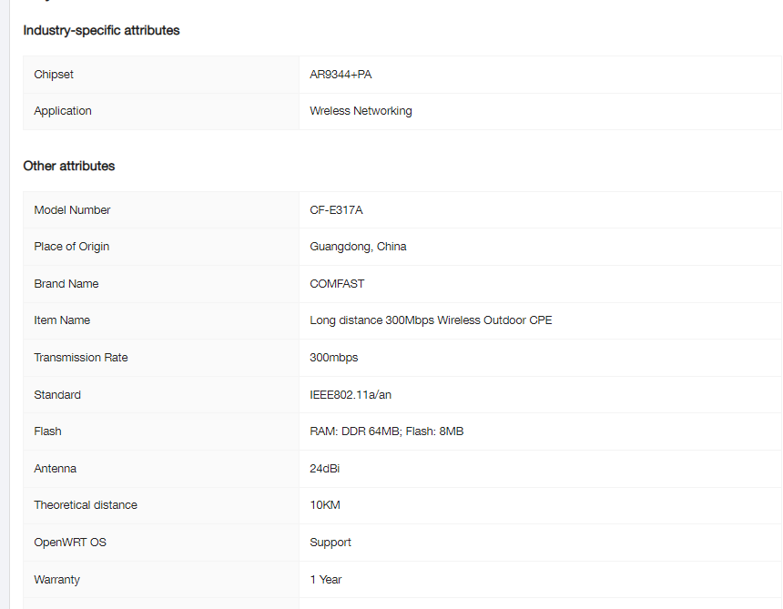The height and width of the screenshot is (609, 783).
Task: Select the 1 Year warranty value
Action: pyautogui.click(x=326, y=580)
